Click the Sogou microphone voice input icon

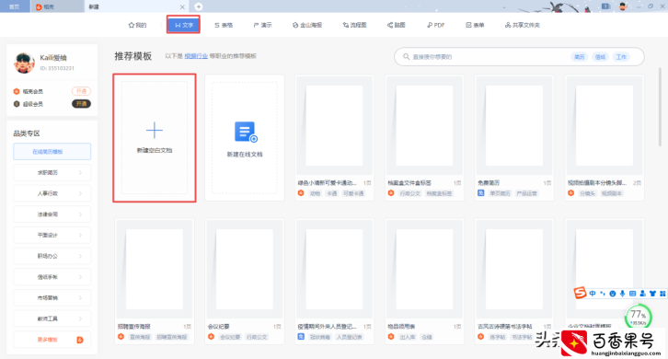point(622,294)
